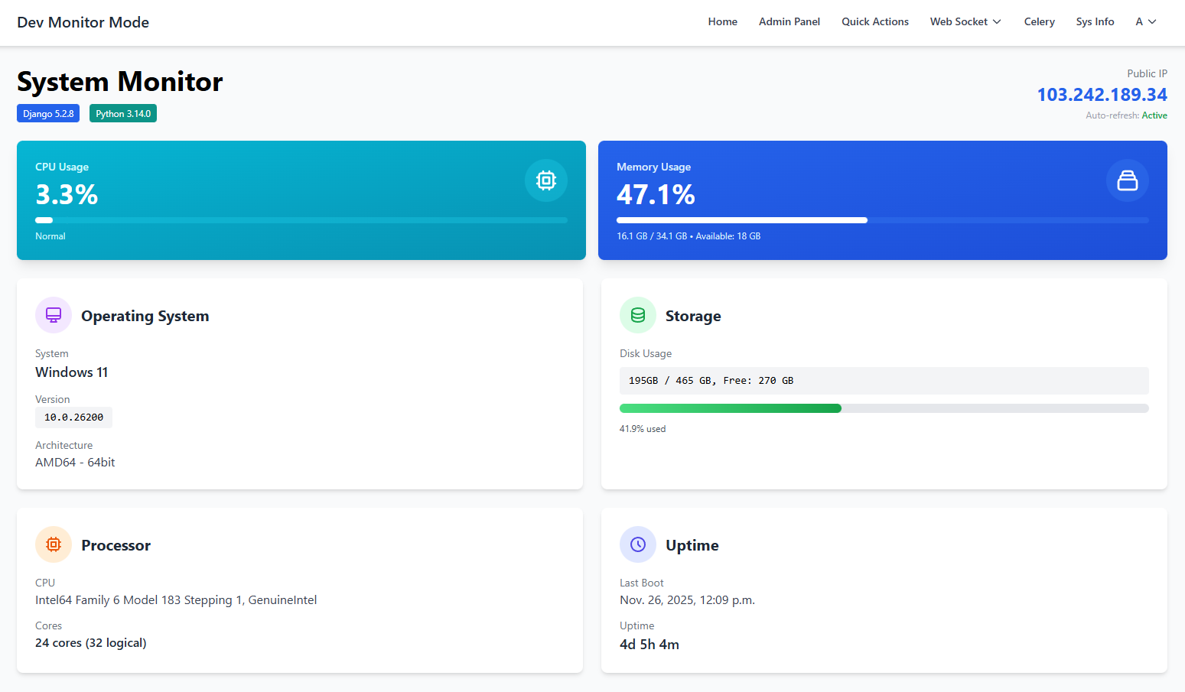Click the Django 5.2.8 badge
This screenshot has width=1185, height=692.
tap(47, 112)
